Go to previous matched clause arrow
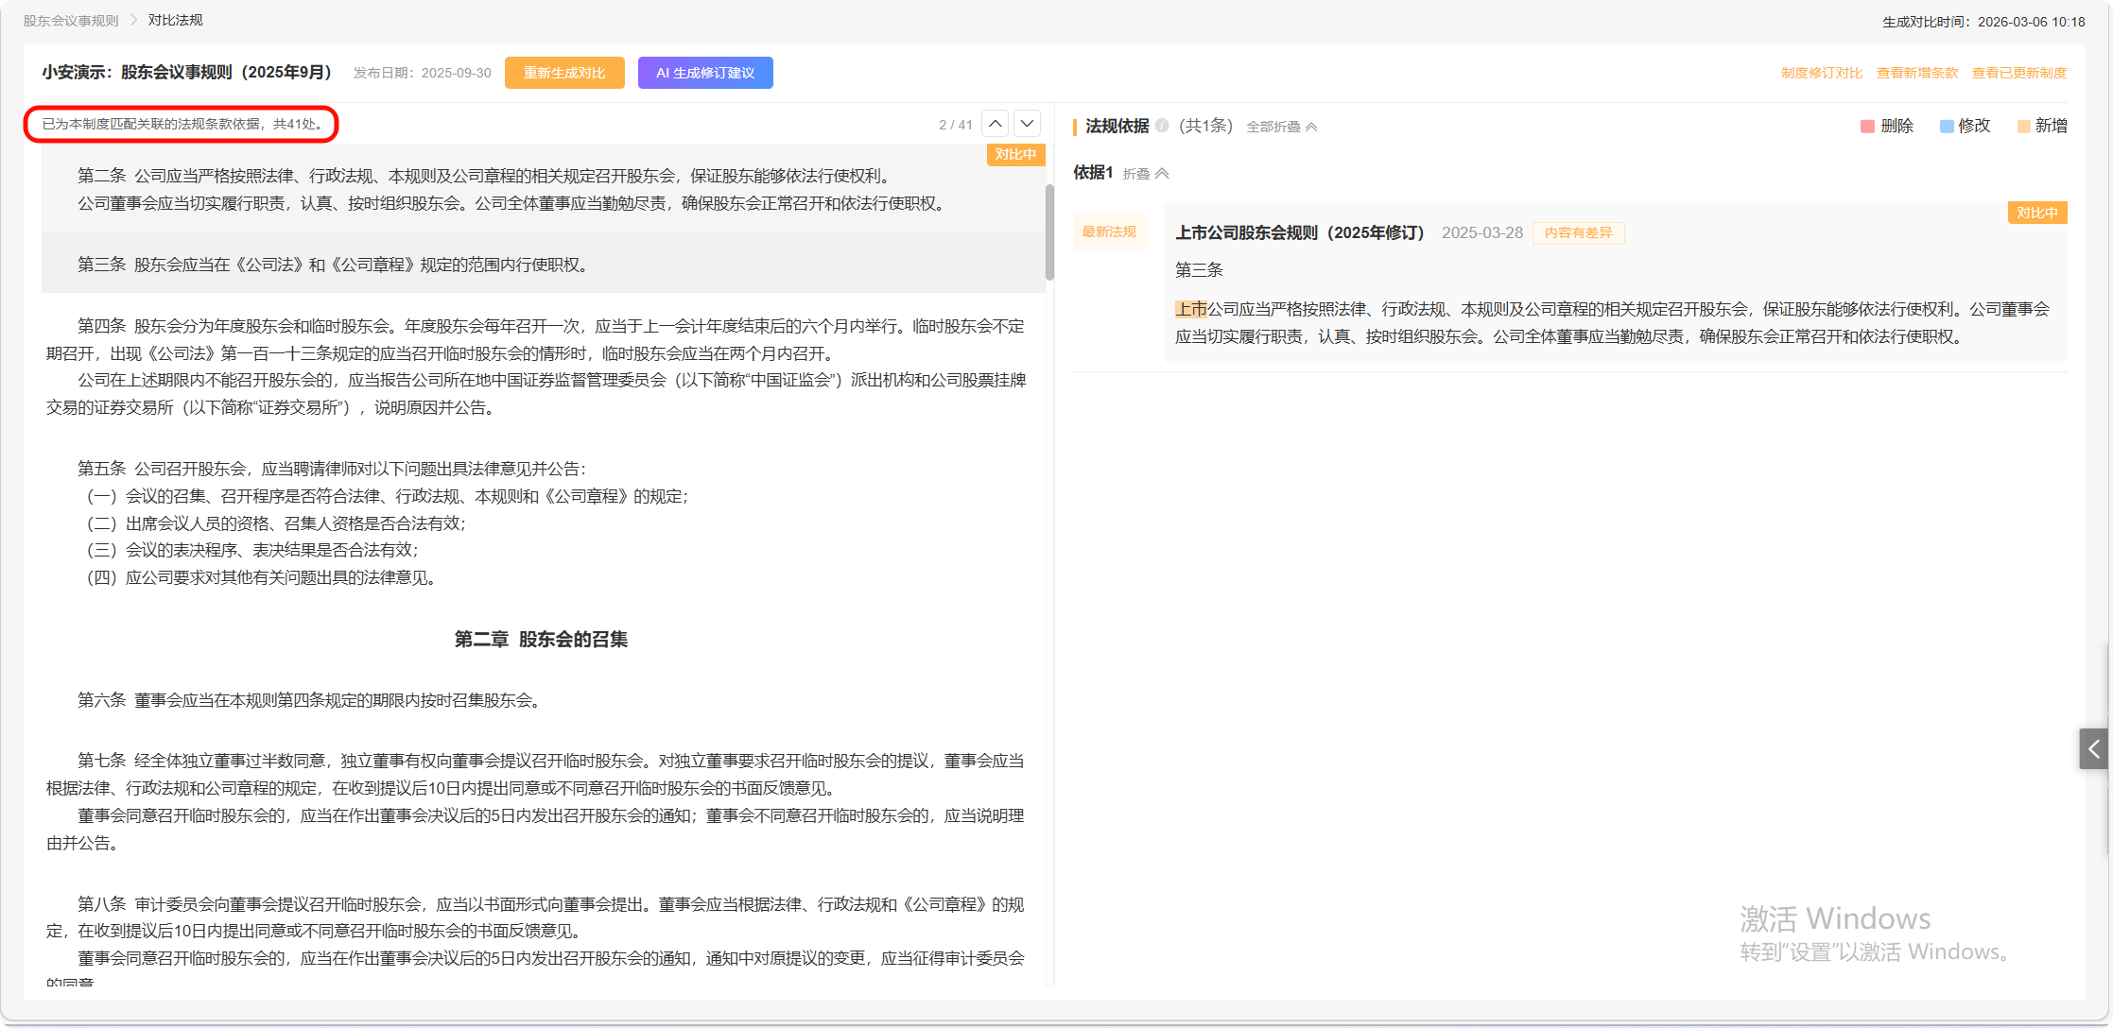This screenshot has height=1028, width=2113. 996,124
